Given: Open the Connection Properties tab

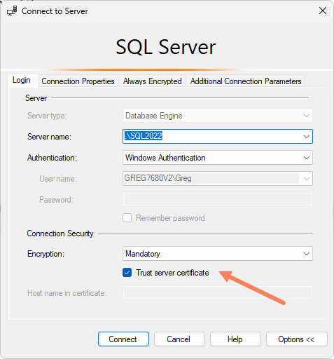Looking at the screenshot, I should click(78, 81).
